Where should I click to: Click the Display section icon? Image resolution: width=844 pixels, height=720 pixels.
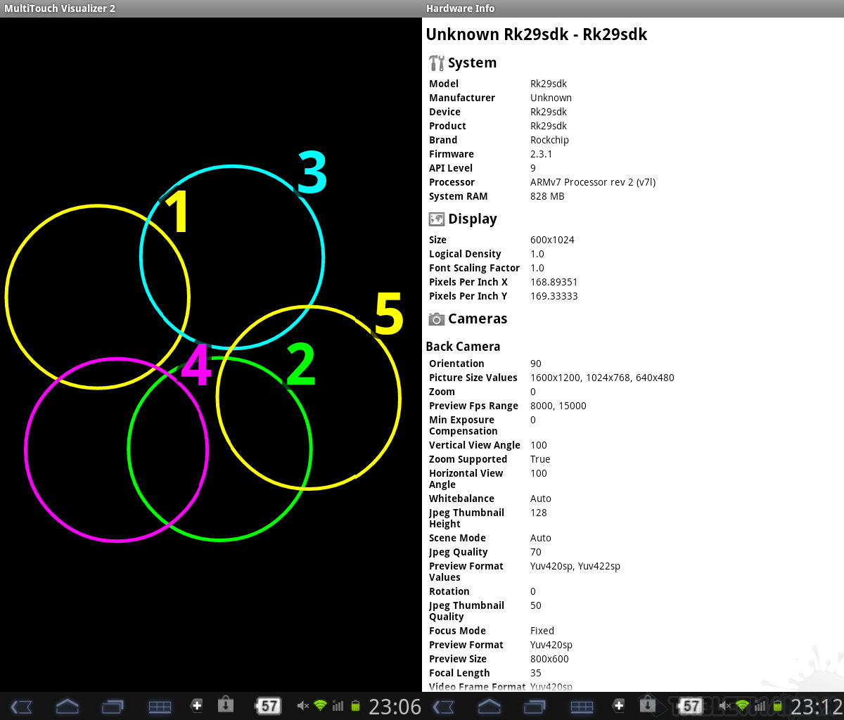click(436, 219)
